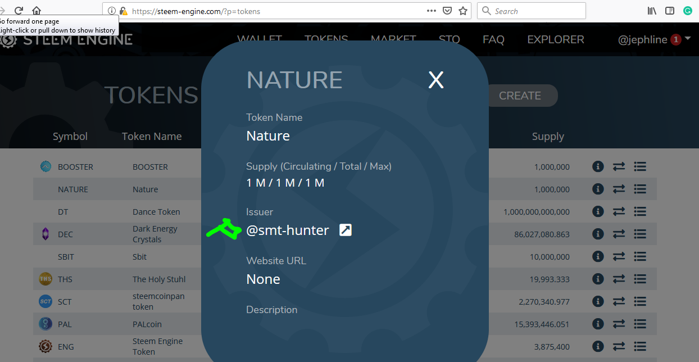Show site information for steem-engine.com

[x=111, y=11]
